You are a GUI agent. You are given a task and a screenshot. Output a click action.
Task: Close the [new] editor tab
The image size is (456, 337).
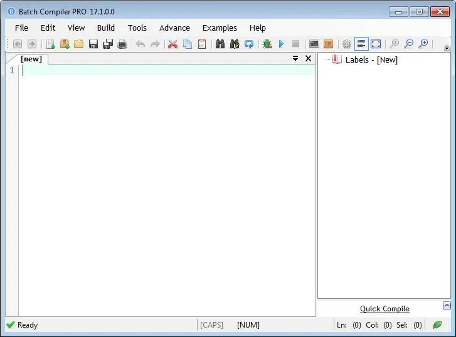pos(308,58)
